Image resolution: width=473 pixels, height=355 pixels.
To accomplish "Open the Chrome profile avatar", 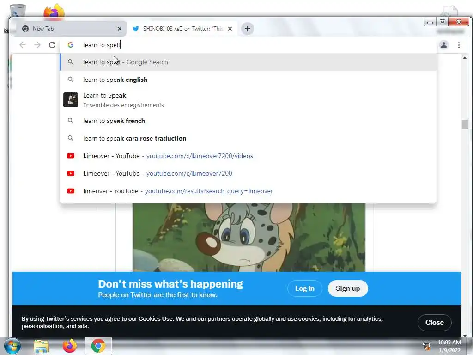I will (444, 45).
